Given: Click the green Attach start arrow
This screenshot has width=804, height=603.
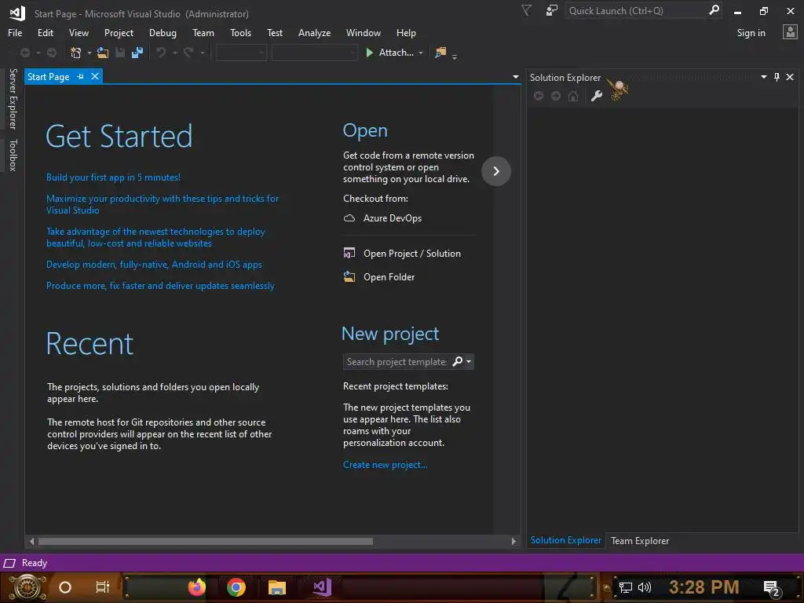Looking at the screenshot, I should pos(369,53).
